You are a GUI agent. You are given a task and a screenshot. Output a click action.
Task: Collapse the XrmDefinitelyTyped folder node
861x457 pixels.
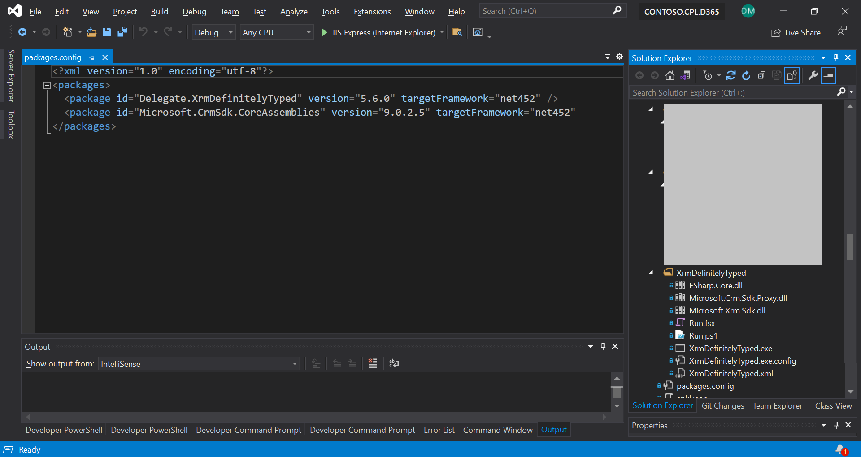(651, 273)
